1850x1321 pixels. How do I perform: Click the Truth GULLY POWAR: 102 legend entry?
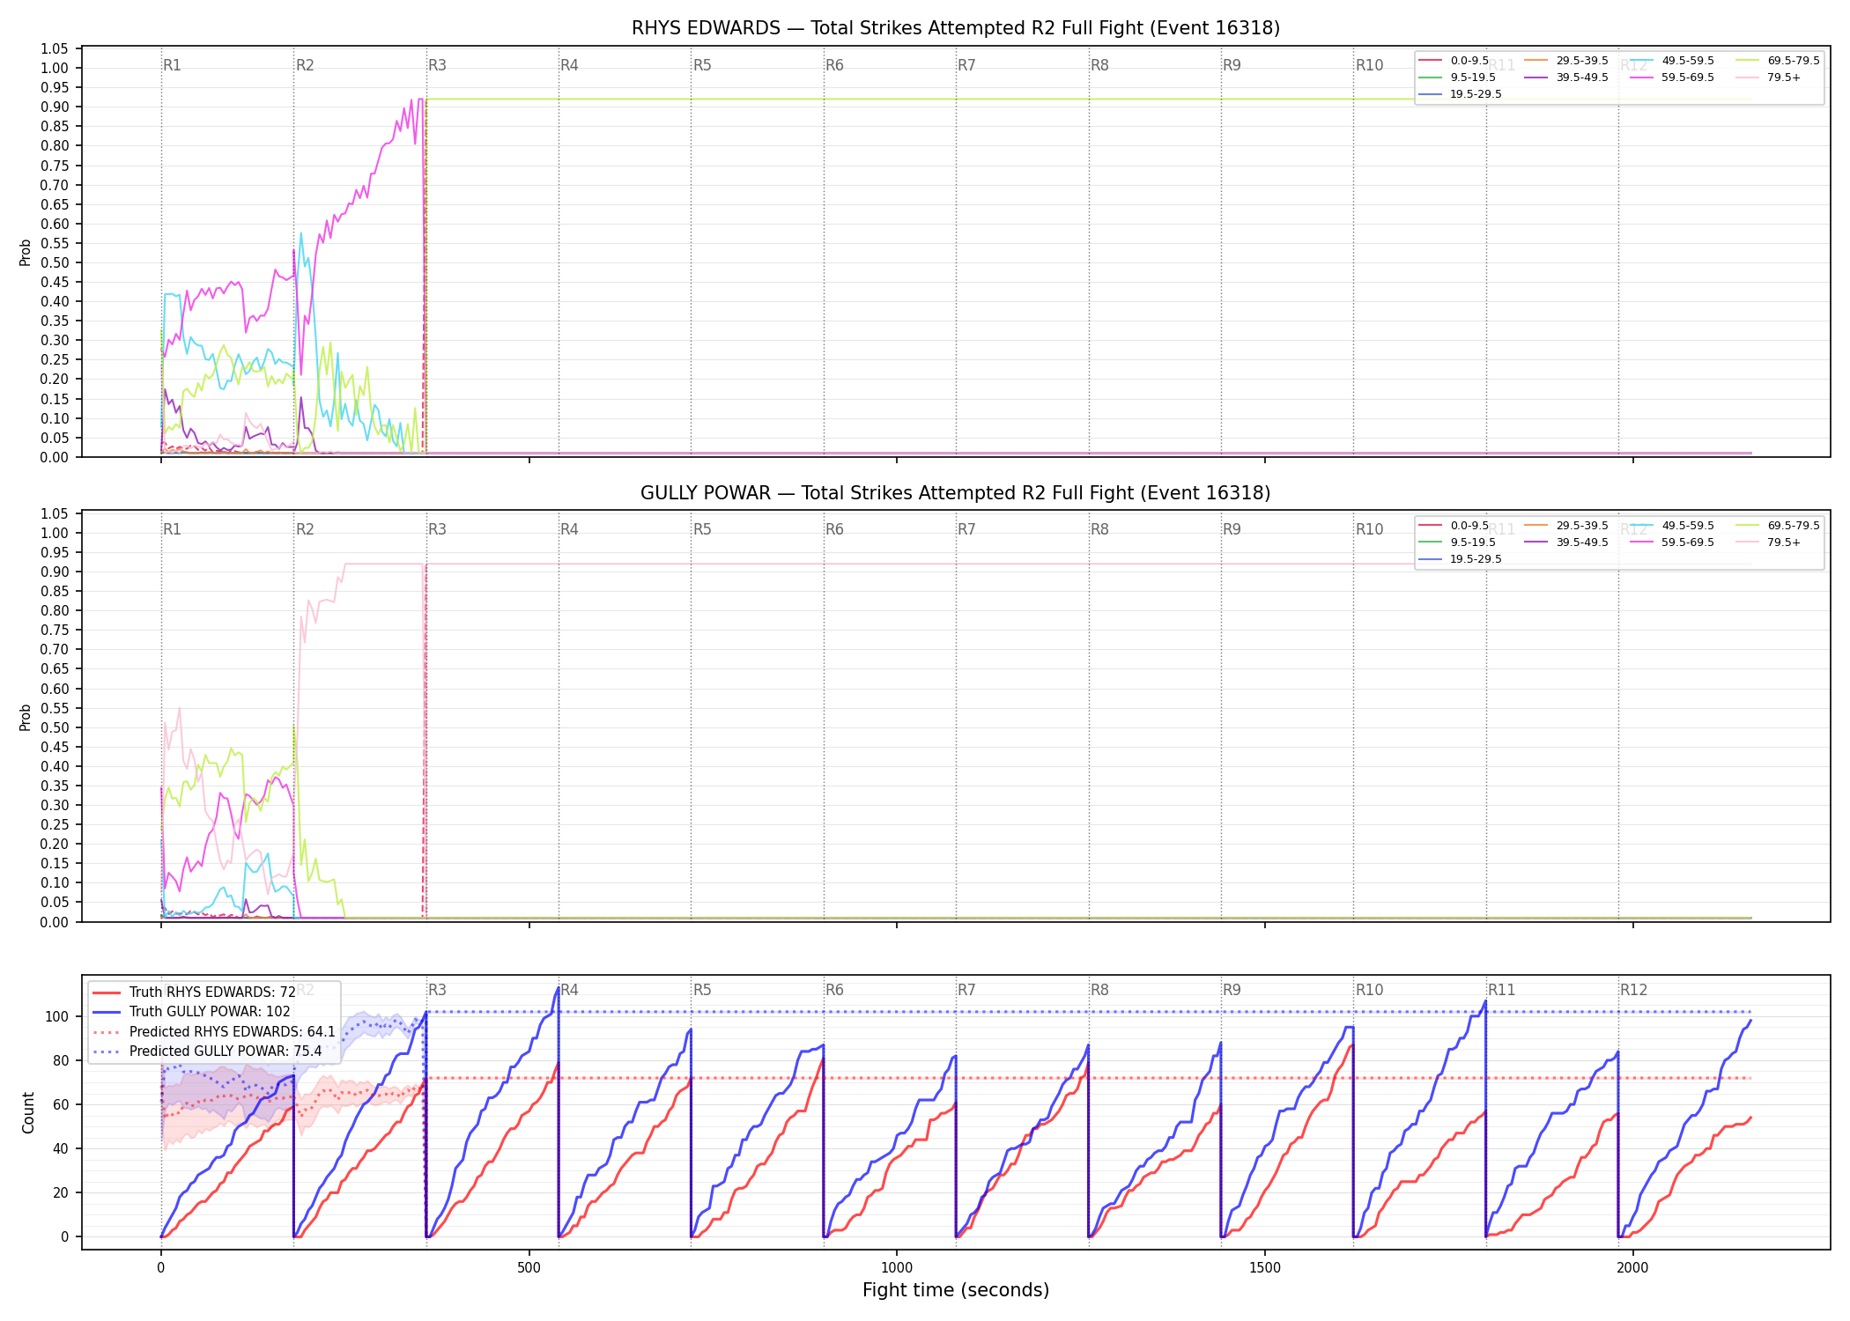[x=191, y=1012]
